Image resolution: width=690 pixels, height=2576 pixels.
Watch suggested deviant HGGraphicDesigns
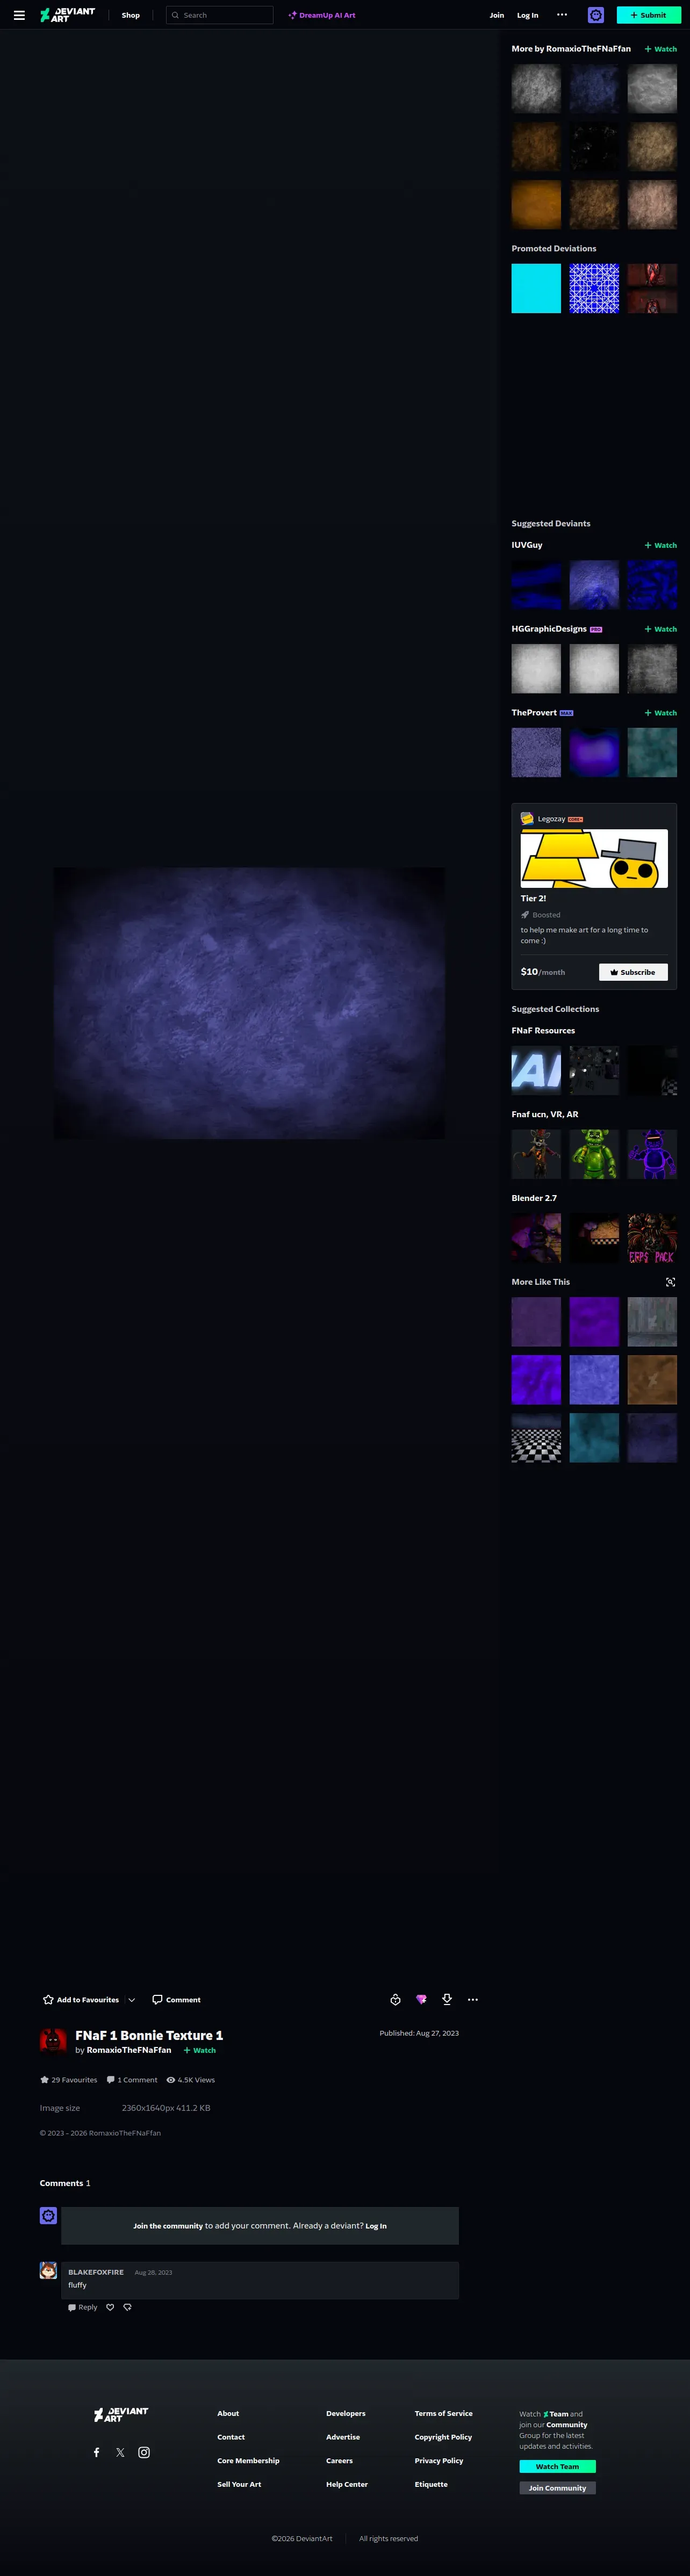tap(661, 629)
